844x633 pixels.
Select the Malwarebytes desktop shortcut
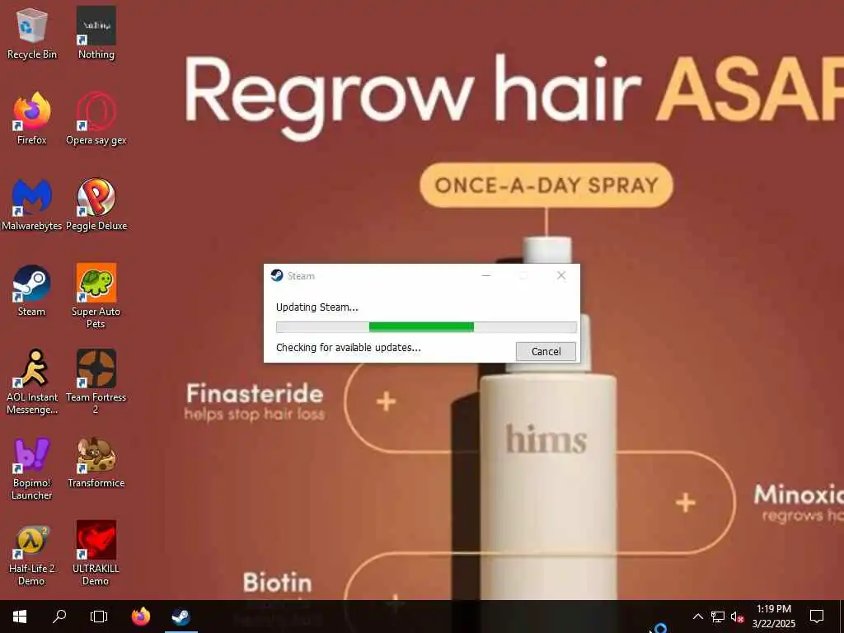coord(32,204)
